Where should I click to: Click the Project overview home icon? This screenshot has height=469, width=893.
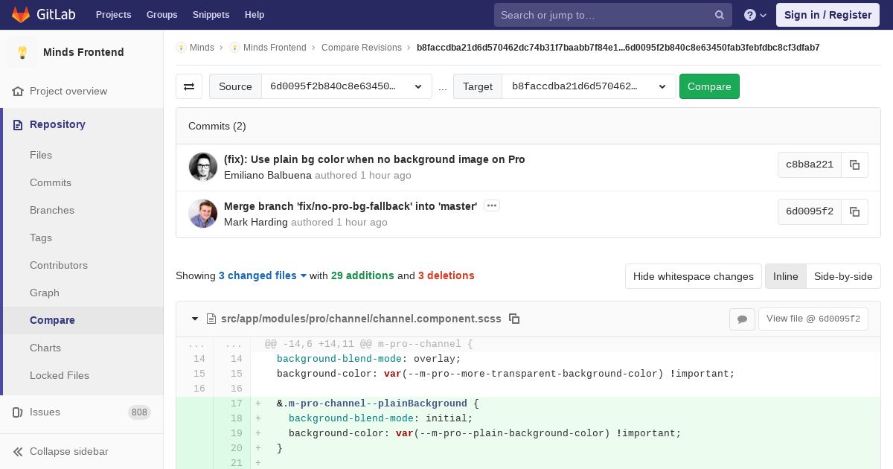coord(18,91)
